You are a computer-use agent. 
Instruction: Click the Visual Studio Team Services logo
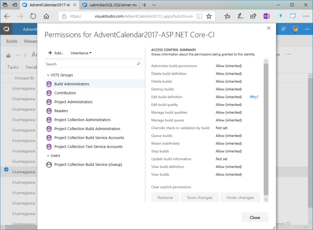click(x=6, y=29)
